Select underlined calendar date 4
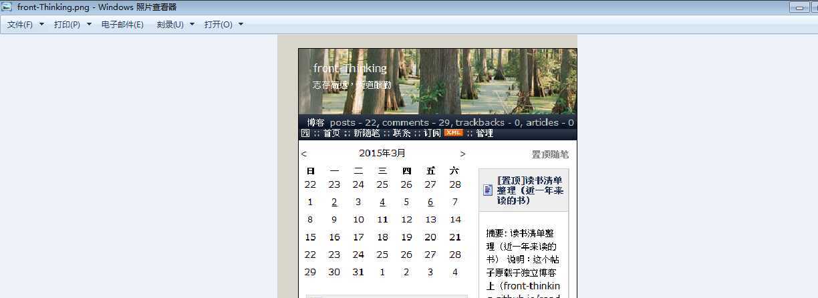 382,202
